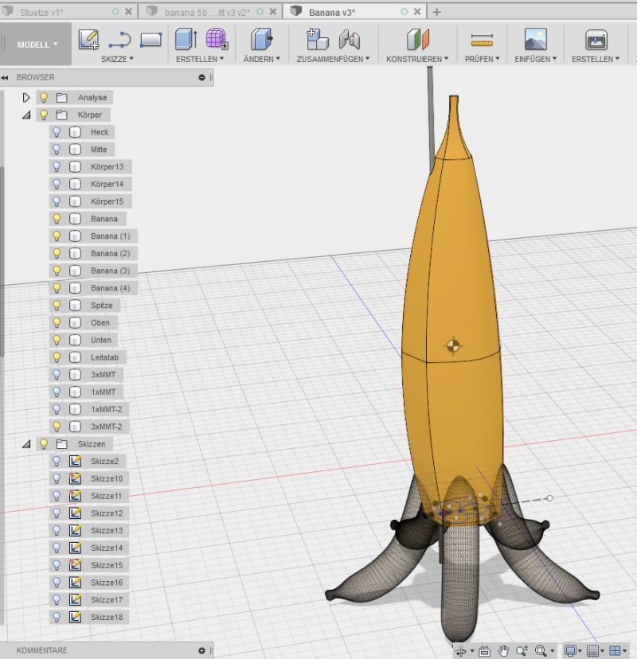Screen dimensions: 637x659
Task: Click the folder icon beside Analyse
Action: (x=62, y=98)
